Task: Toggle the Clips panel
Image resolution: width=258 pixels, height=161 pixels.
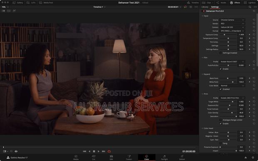Action: click(207, 2)
